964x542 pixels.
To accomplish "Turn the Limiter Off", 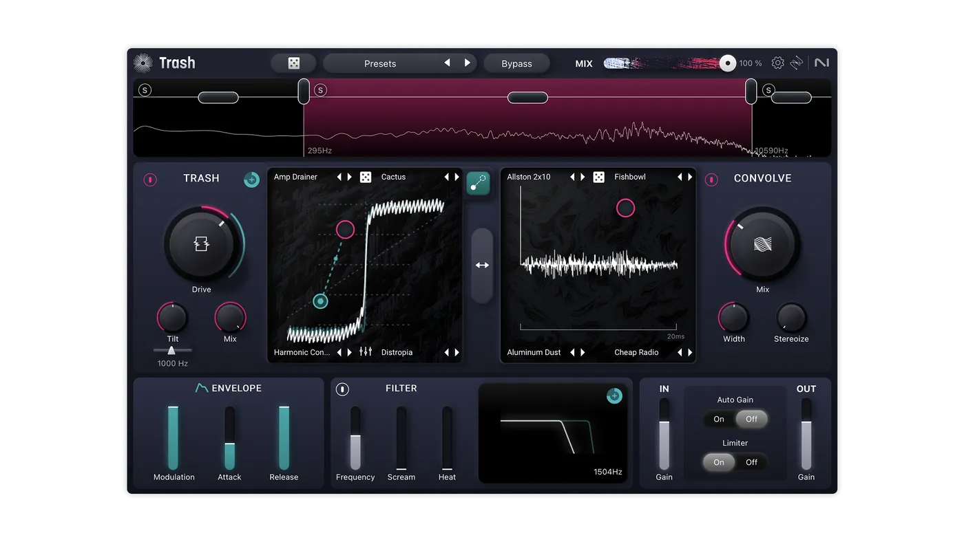I will click(751, 462).
